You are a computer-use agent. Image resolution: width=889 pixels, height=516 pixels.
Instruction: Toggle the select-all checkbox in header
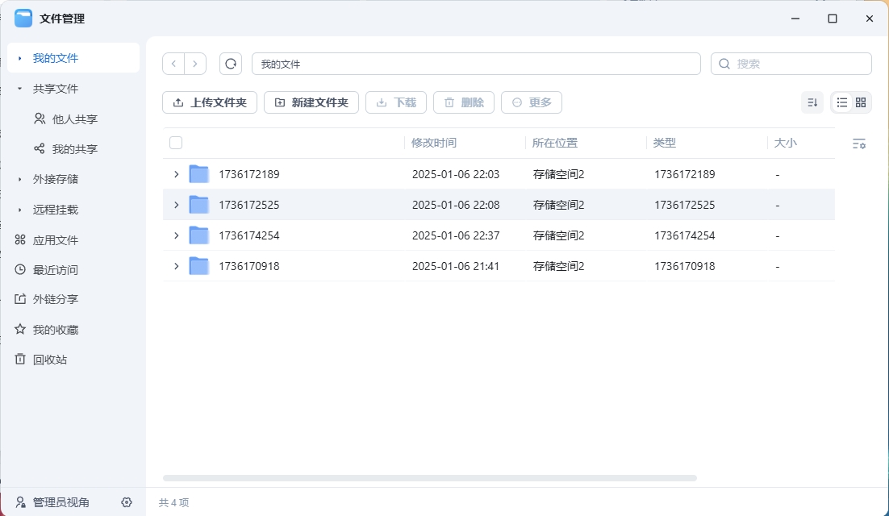(176, 143)
